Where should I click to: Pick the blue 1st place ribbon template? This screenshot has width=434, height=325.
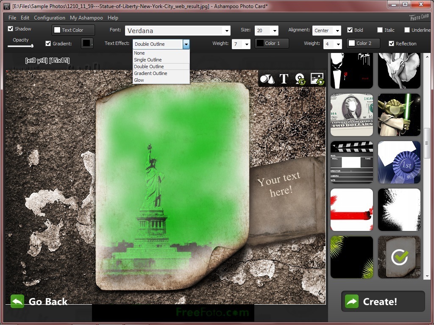point(399,162)
